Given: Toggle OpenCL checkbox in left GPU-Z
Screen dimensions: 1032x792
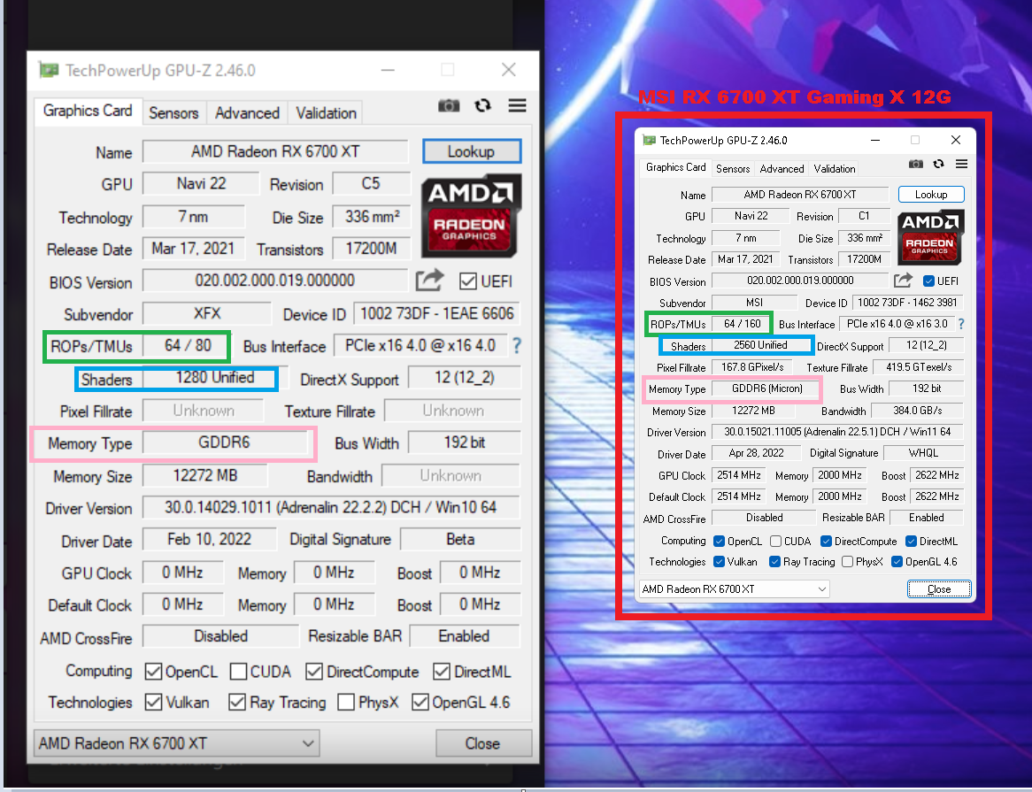Looking at the screenshot, I should click(153, 672).
